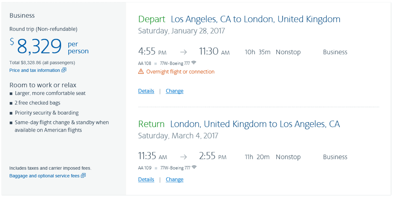394x197 pixels.
Task: Click WiFi icon on AA 109 flight
Action: tap(194, 168)
